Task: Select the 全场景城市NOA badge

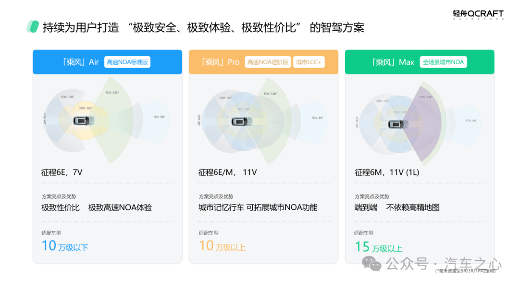Action: click(443, 62)
